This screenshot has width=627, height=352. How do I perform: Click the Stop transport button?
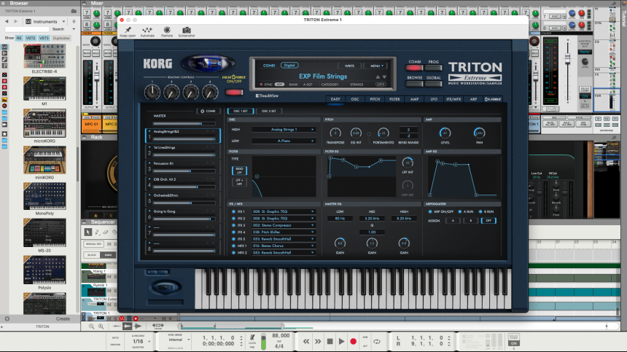(330, 342)
